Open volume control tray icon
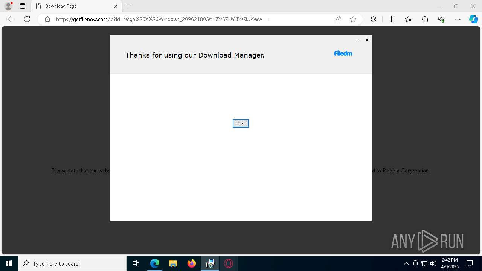The image size is (482, 271). 433,263
